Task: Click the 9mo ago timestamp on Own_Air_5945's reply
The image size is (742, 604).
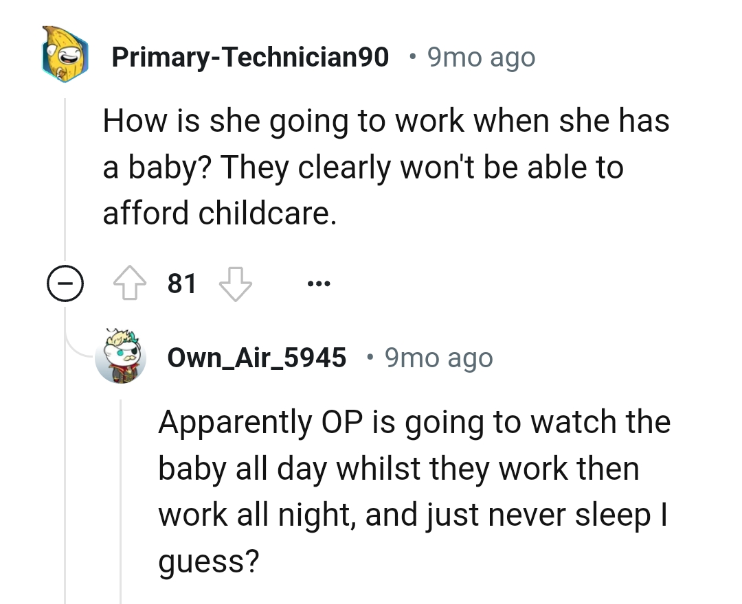Action: click(x=438, y=358)
